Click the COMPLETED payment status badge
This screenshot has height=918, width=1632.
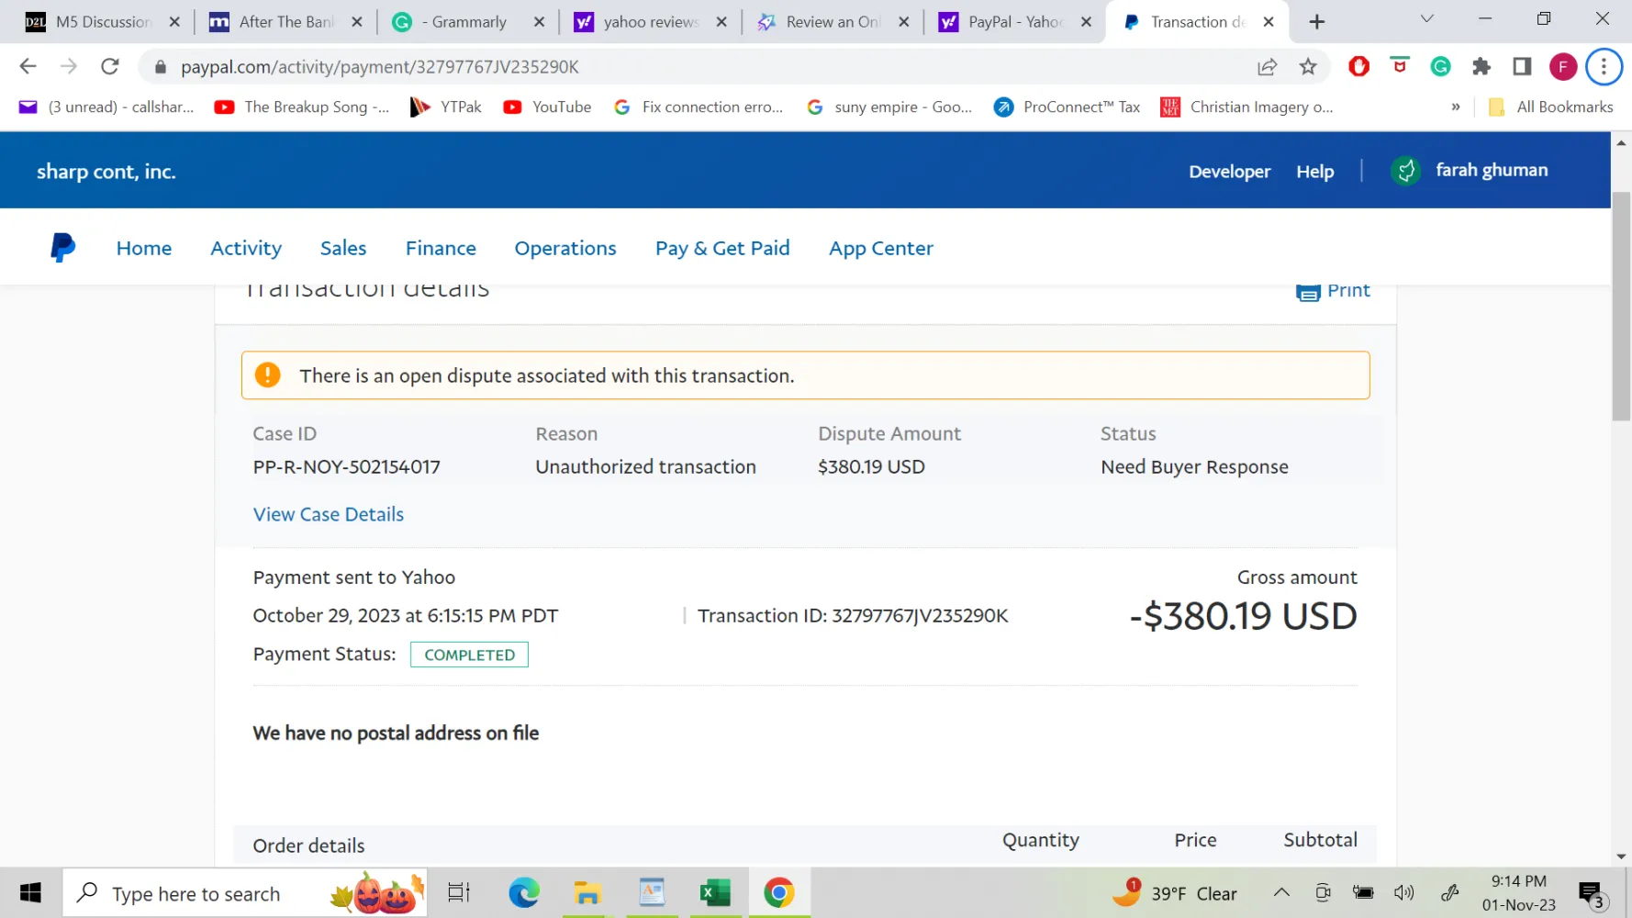469,655
